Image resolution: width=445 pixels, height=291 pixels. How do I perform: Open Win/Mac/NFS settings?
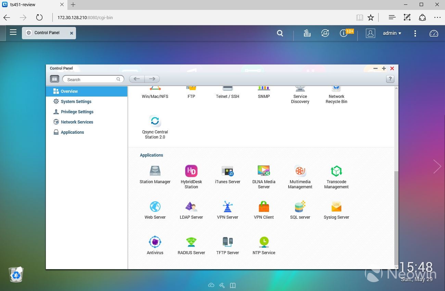point(155,93)
